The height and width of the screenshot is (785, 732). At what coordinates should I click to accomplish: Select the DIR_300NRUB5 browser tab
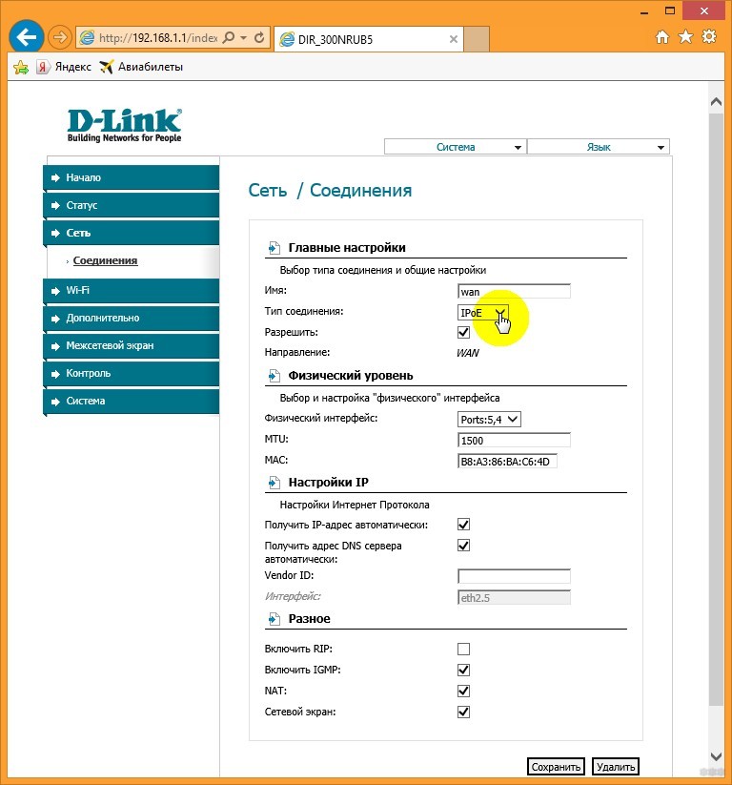coord(369,39)
